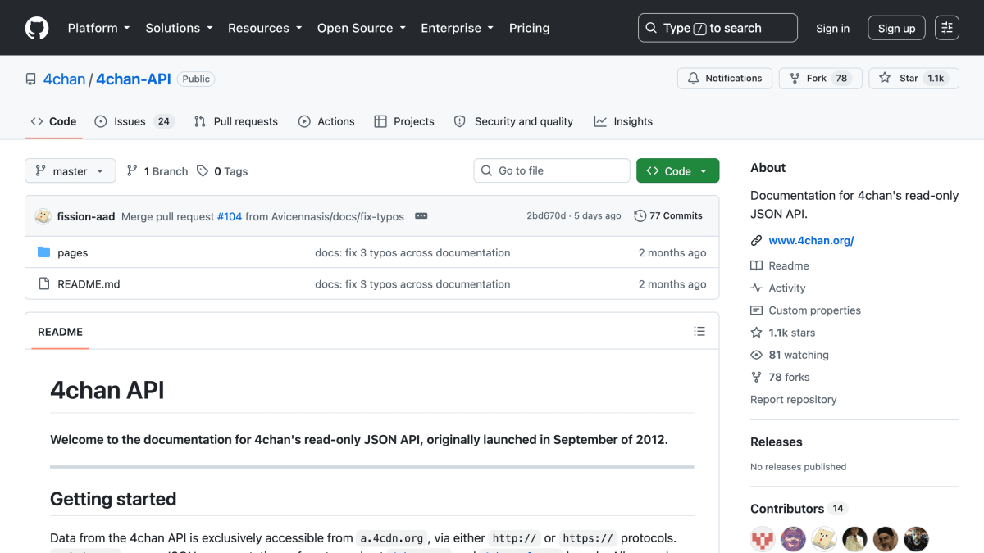The width and height of the screenshot is (984, 553).
Task: Click the history clock icon near 77 Commits
Action: 640,216
